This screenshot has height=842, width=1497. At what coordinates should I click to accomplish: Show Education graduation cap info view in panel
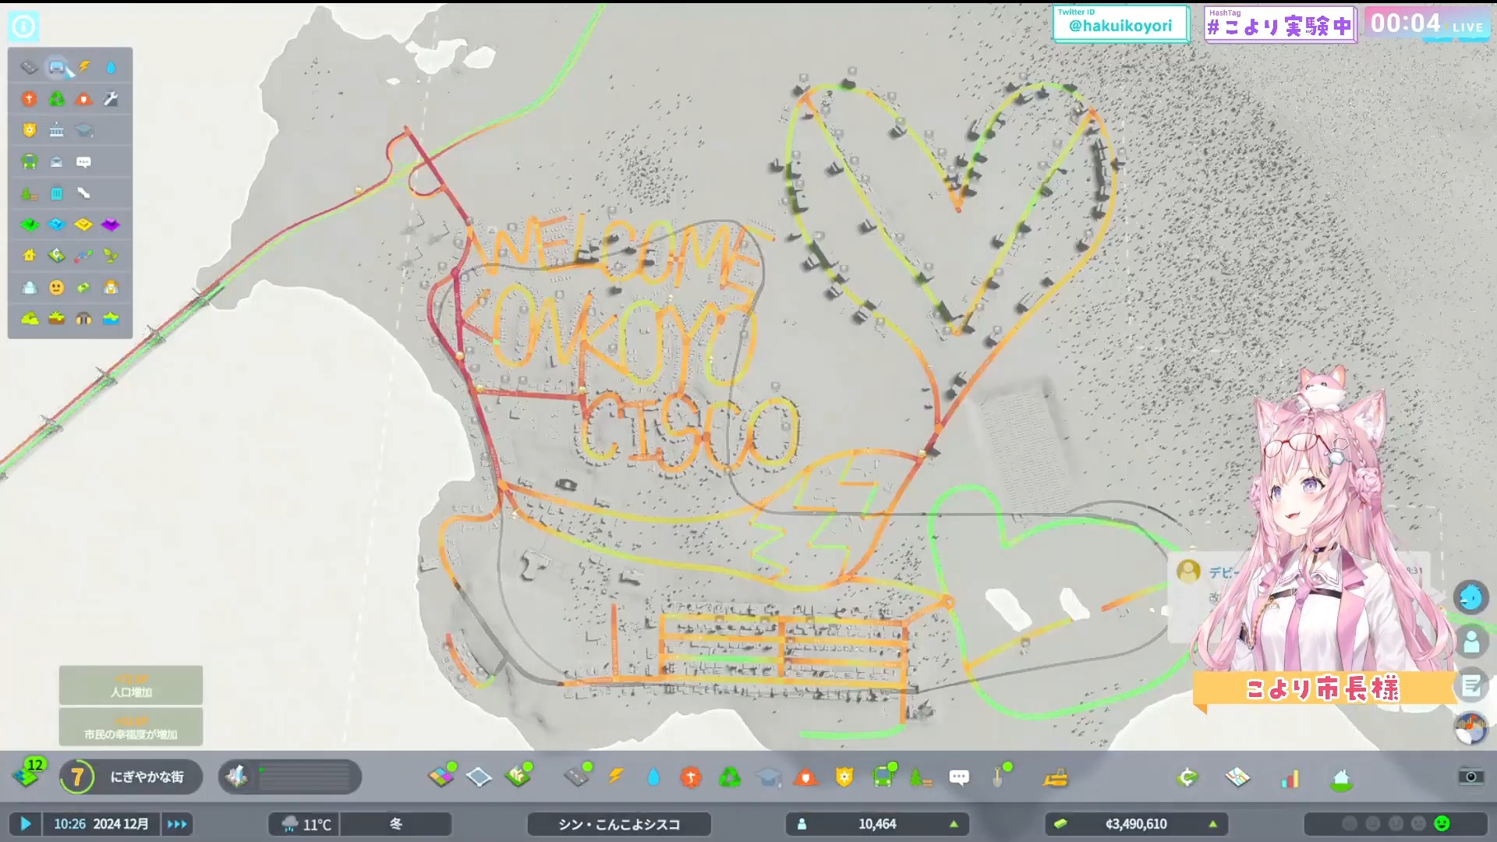[x=84, y=130]
